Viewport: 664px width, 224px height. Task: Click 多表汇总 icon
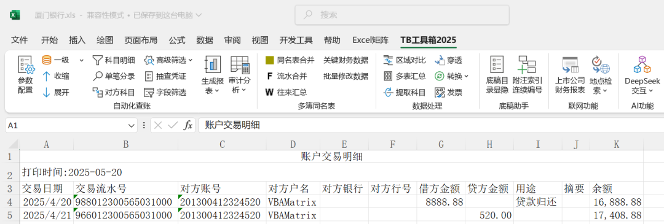point(388,76)
